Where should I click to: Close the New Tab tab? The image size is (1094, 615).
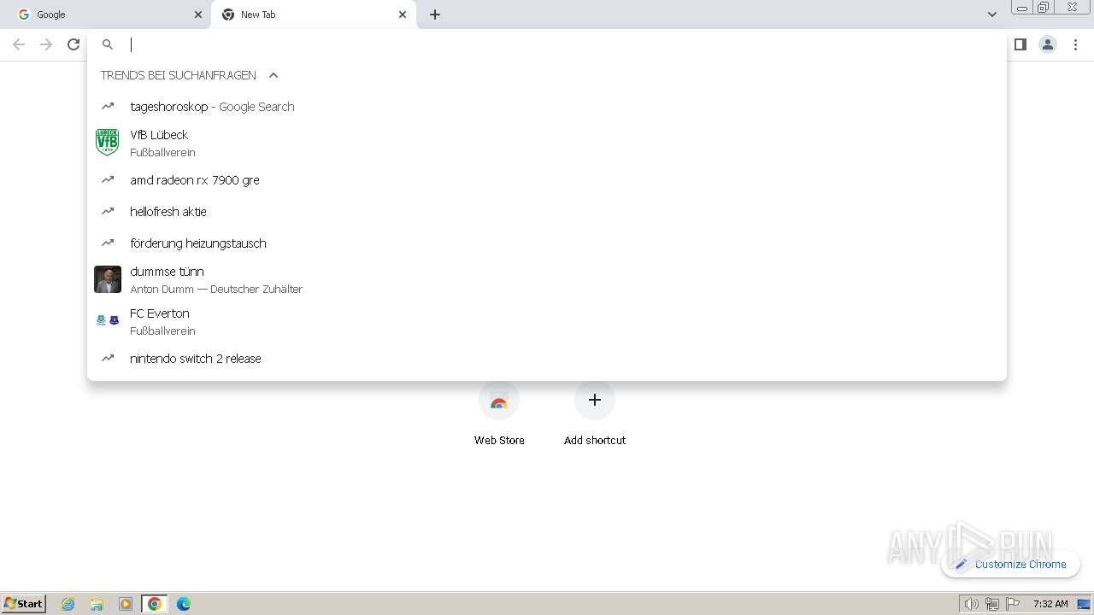[x=403, y=15]
